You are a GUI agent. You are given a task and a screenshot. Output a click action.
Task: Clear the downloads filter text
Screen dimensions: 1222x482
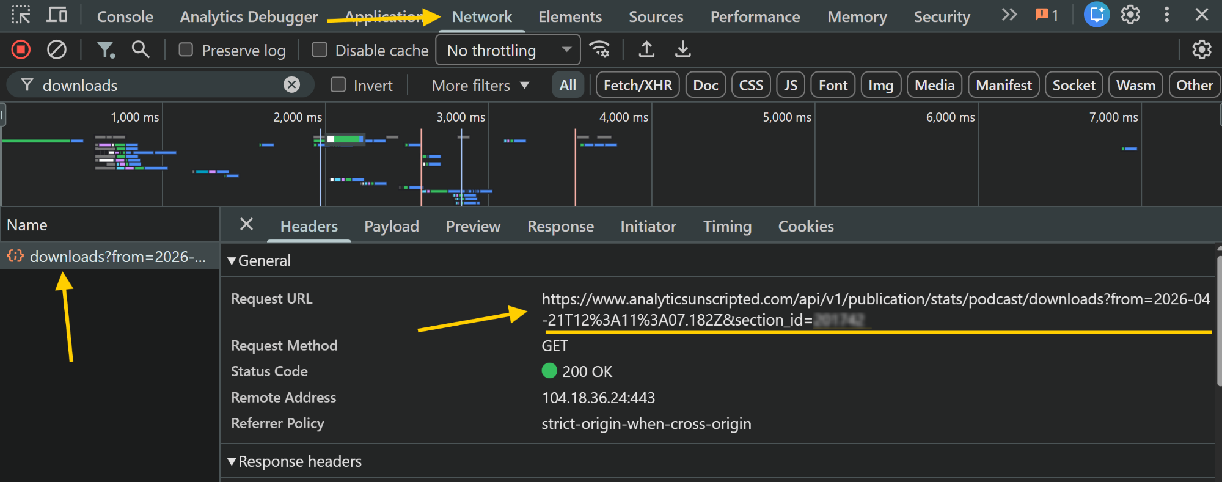292,85
